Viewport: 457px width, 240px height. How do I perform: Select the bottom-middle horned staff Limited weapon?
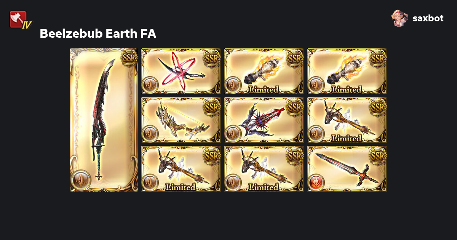point(264,169)
